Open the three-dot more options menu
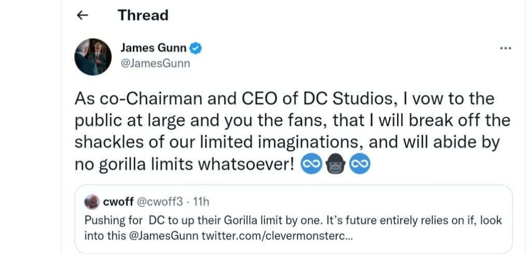 505,48
